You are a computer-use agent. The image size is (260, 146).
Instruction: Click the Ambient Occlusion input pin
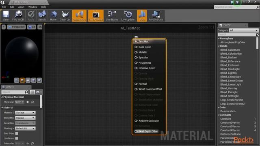tap(136, 121)
